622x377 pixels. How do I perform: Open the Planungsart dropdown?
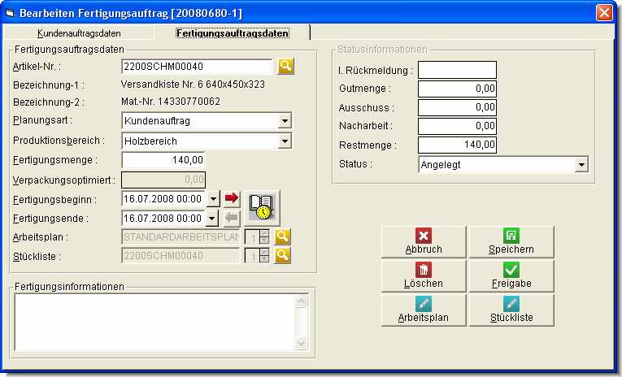click(x=285, y=120)
